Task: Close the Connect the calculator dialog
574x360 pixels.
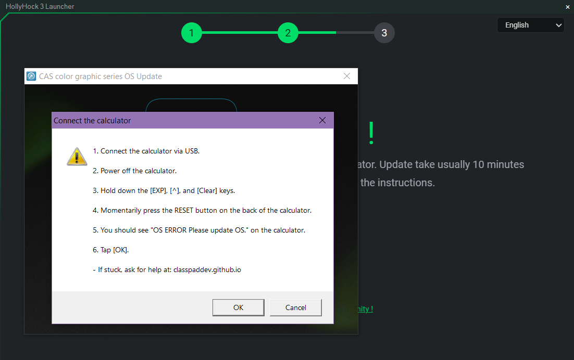Action: (322, 120)
